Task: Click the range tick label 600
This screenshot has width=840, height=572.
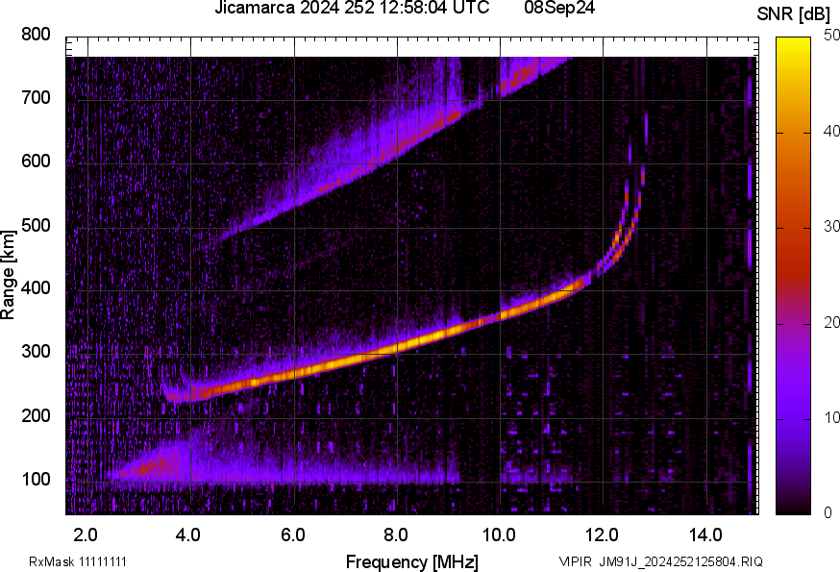Action: [36, 161]
